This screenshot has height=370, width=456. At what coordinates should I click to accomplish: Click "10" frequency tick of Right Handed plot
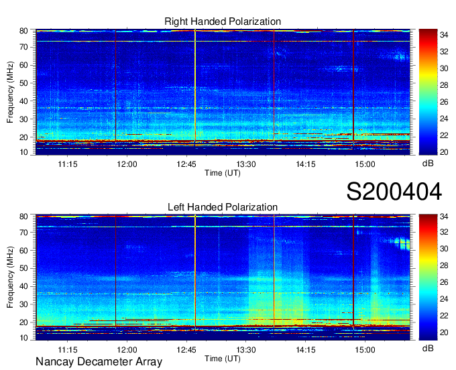coord(23,152)
